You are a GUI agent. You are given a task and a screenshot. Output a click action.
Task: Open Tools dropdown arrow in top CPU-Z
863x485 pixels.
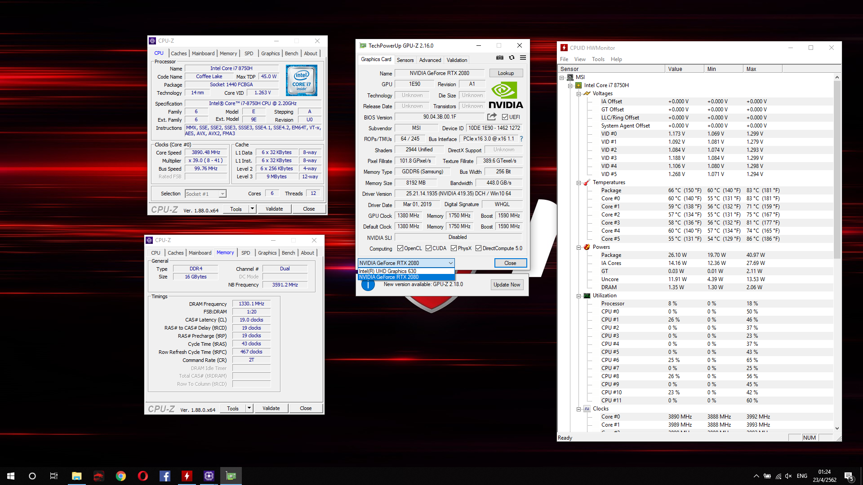[x=252, y=209]
